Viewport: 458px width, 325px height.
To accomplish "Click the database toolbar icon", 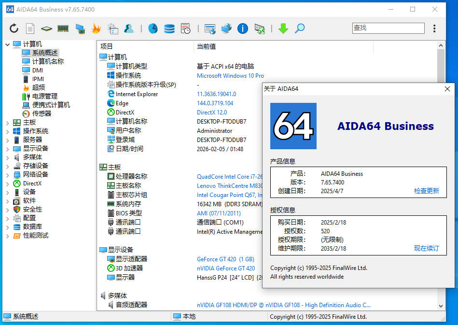I will [169, 28].
